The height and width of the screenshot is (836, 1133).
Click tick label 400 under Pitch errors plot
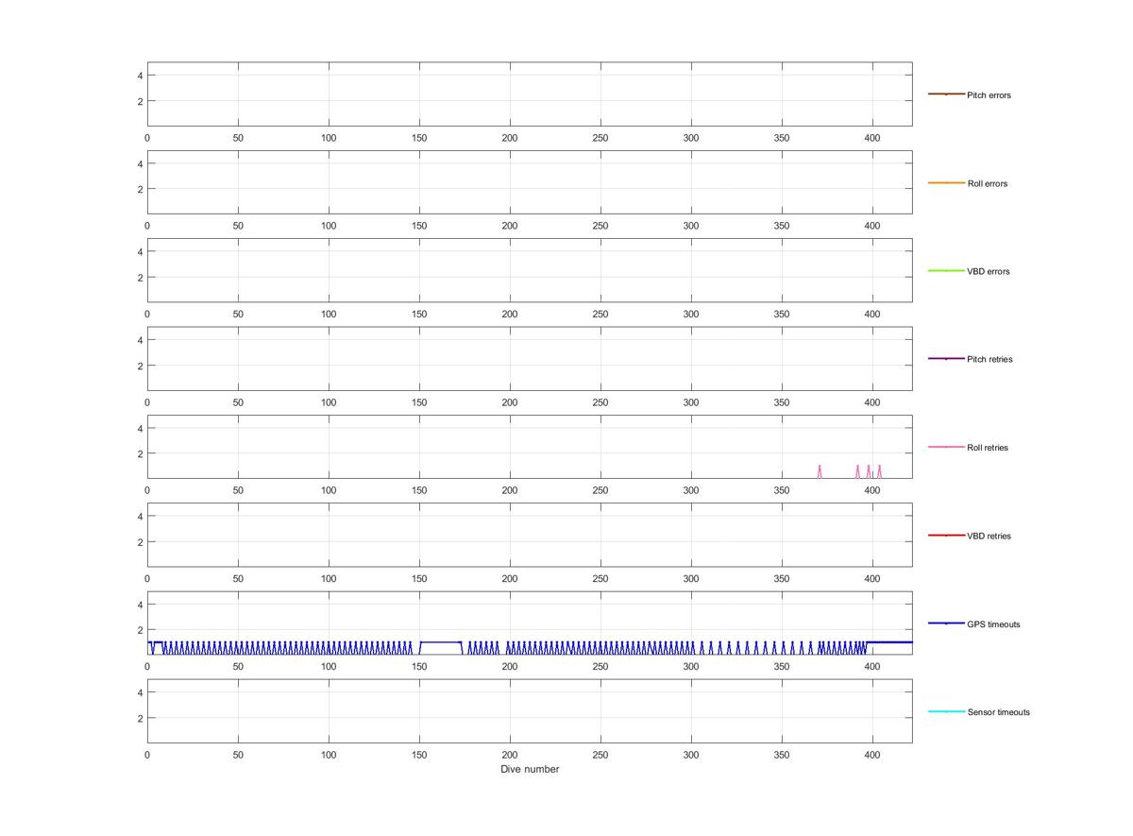tap(872, 138)
